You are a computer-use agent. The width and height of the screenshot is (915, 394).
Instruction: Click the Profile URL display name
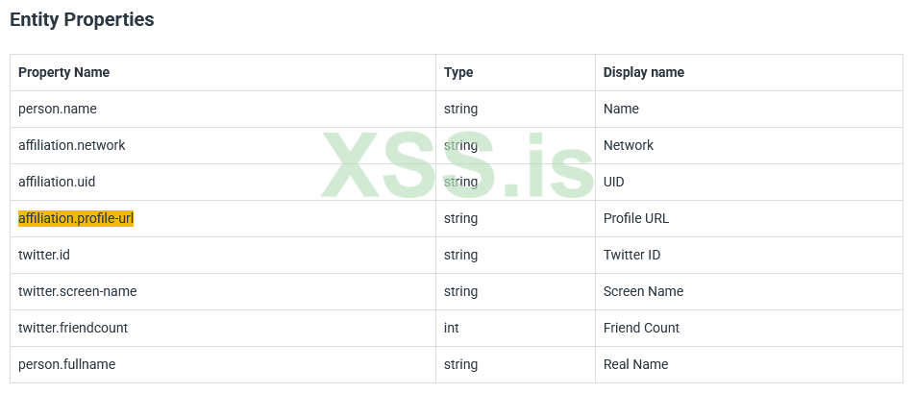636,218
